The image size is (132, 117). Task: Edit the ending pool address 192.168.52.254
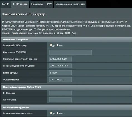(60, 66)
